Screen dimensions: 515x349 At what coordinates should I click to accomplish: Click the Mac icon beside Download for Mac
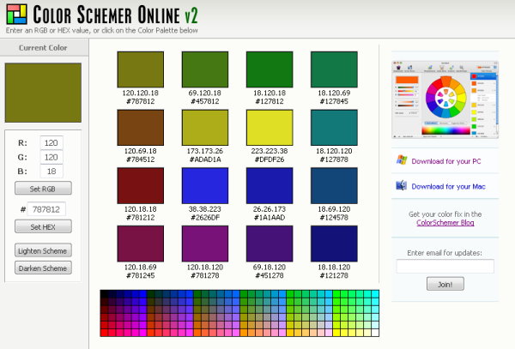pos(402,186)
